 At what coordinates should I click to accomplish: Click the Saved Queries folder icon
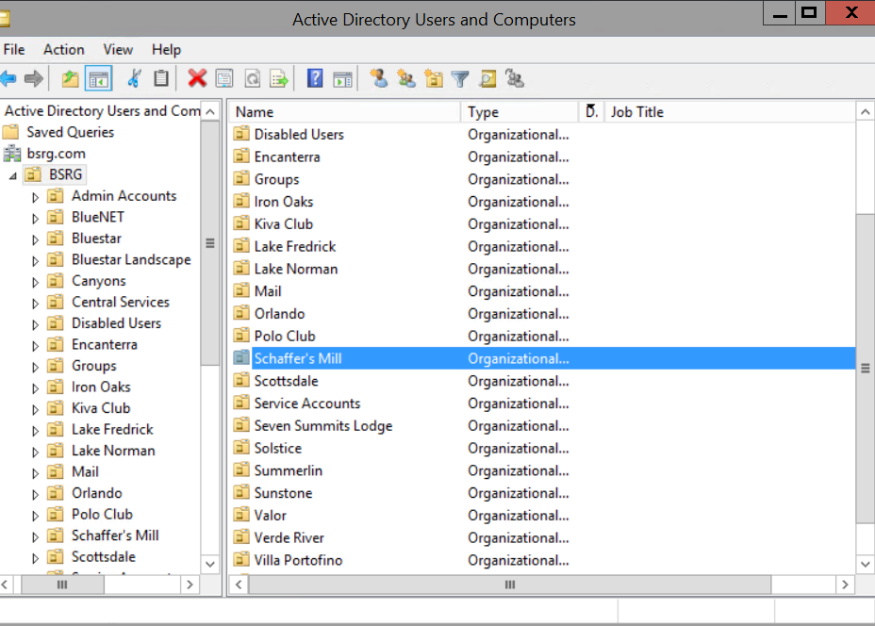click(10, 132)
